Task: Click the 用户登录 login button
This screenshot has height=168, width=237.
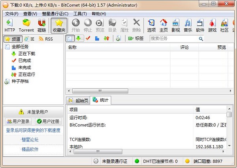Action: tap(18, 121)
